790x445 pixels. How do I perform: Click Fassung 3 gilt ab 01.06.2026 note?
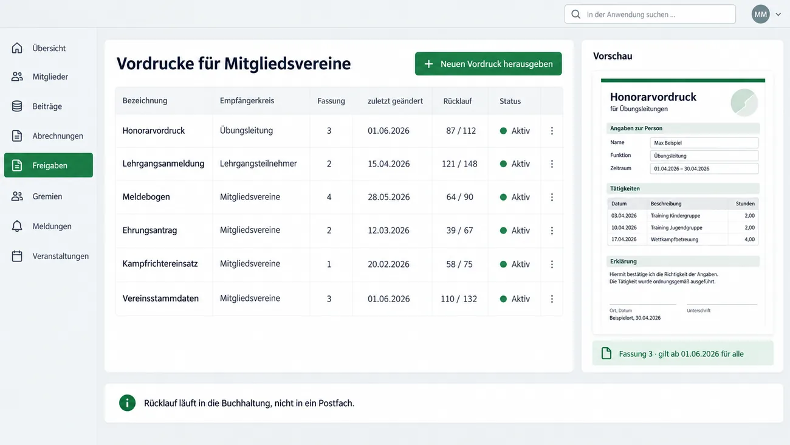pos(683,353)
